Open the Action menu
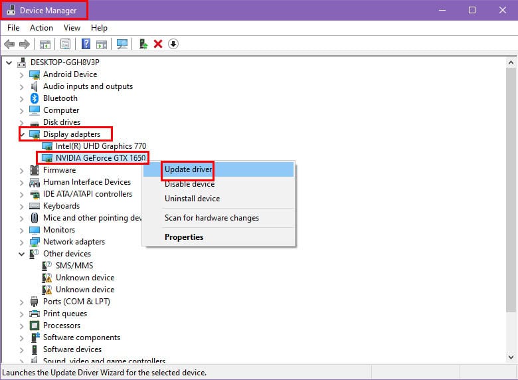 (x=41, y=28)
